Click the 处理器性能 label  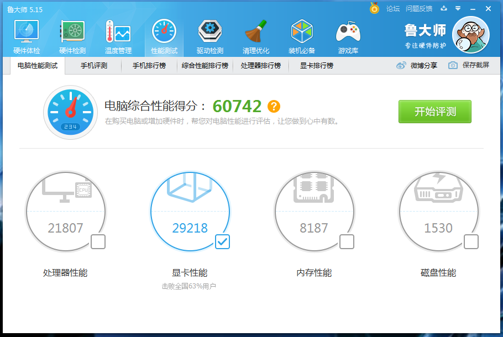click(65, 273)
